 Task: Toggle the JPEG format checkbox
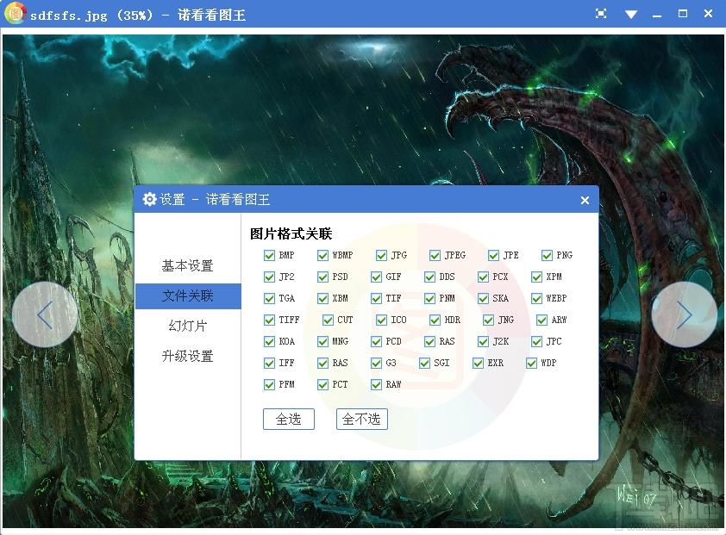coord(435,255)
